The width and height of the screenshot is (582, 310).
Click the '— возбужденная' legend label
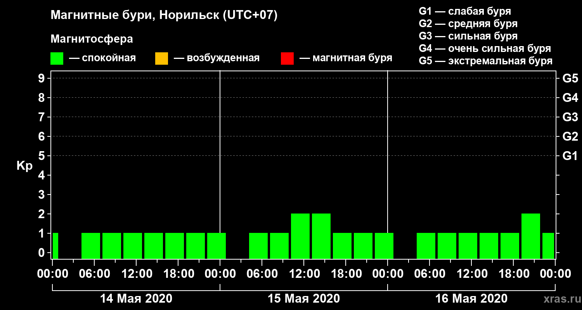(x=217, y=58)
